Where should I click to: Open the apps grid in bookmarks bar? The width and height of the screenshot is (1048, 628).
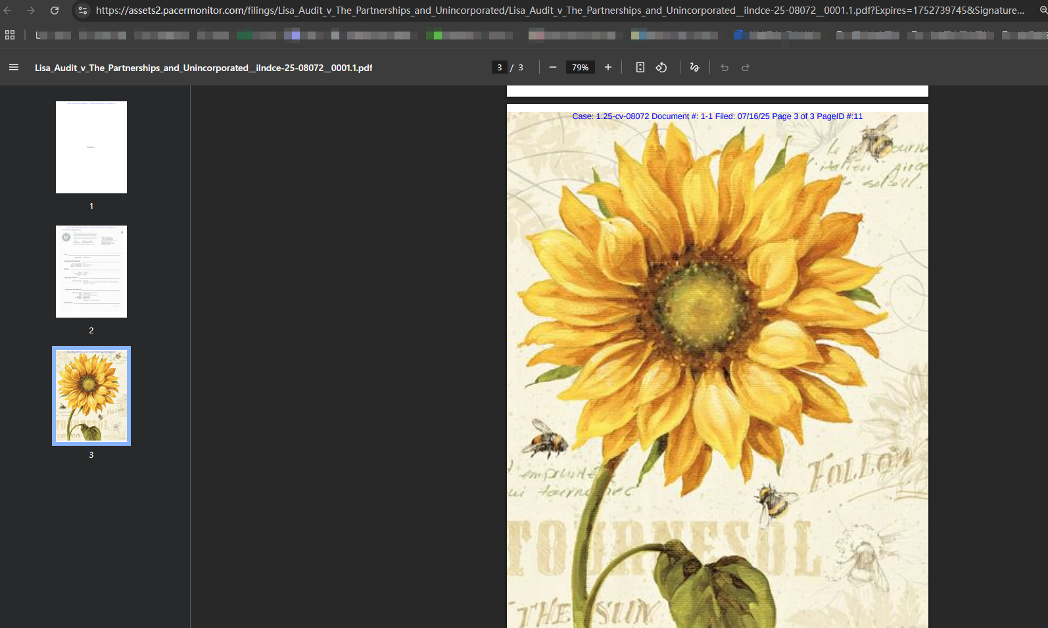tap(10, 35)
